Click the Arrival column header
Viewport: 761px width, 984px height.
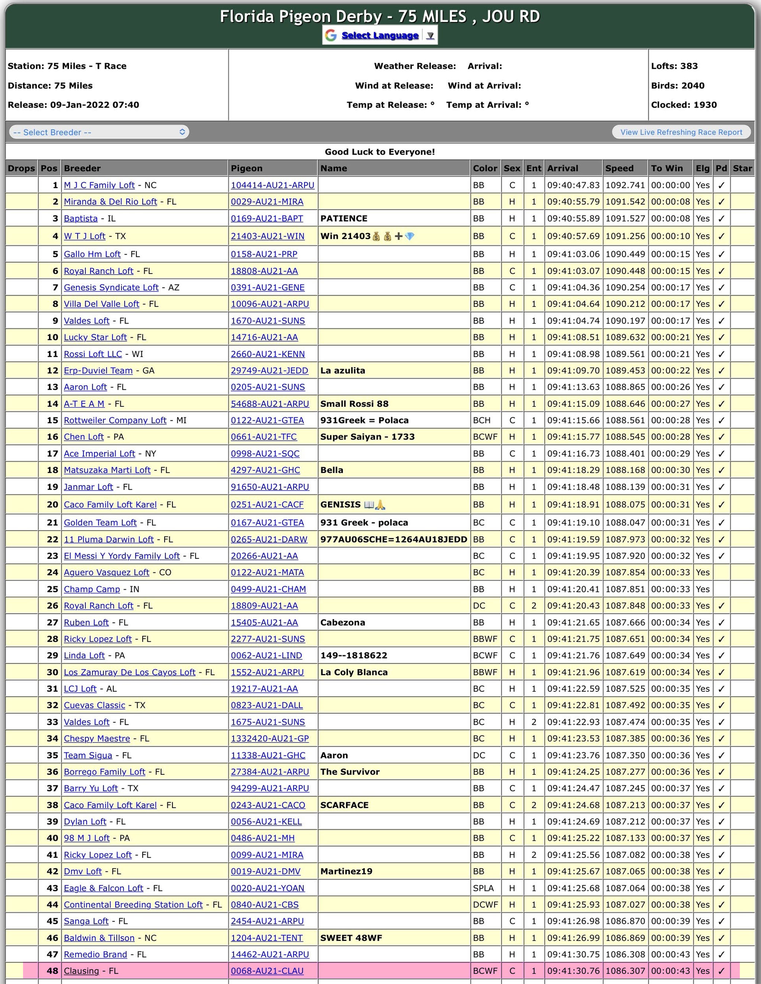(562, 168)
